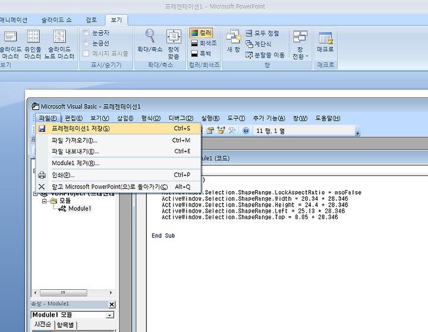The height and width of the screenshot is (332, 428).
Task: Click the VBAProject icon in project tree
Action: point(44,194)
